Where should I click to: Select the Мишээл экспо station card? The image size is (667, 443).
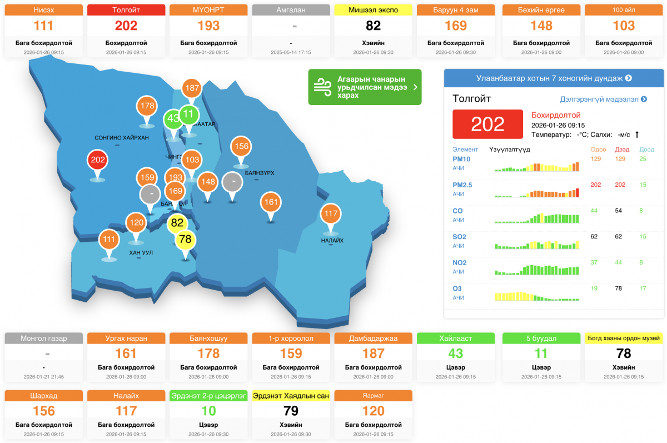point(373,31)
